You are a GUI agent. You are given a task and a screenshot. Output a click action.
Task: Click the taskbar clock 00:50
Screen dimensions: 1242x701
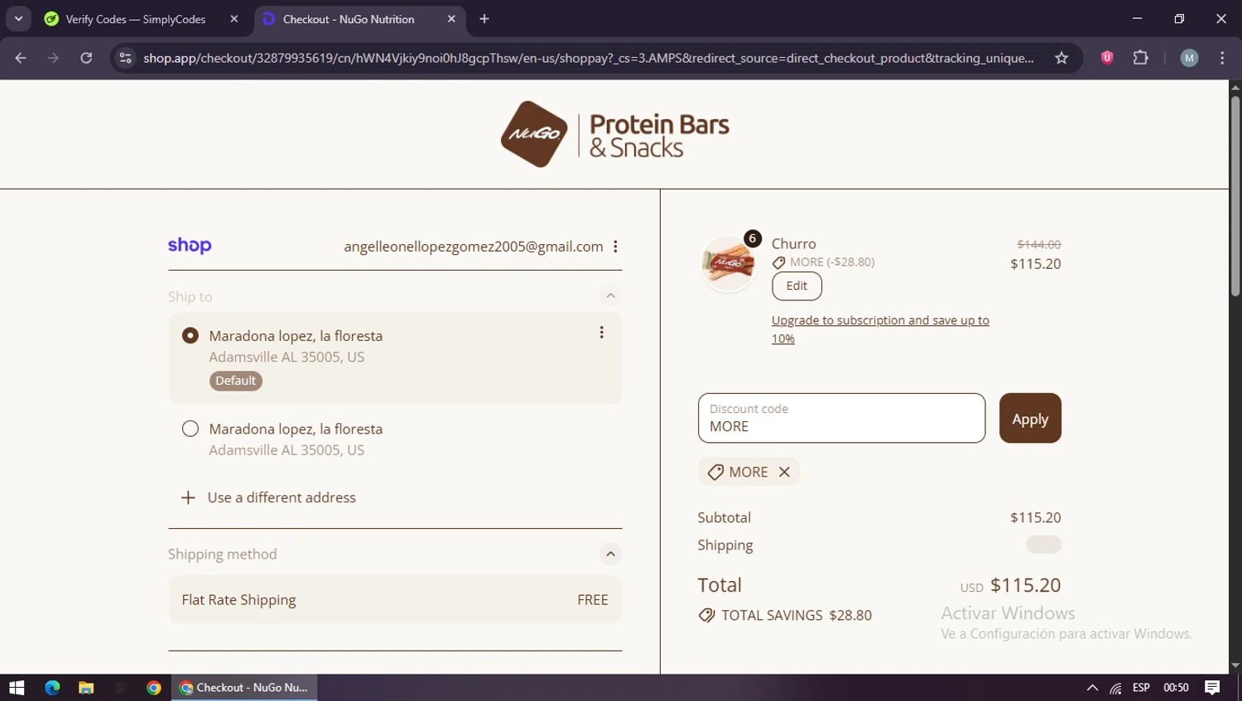(x=1176, y=688)
